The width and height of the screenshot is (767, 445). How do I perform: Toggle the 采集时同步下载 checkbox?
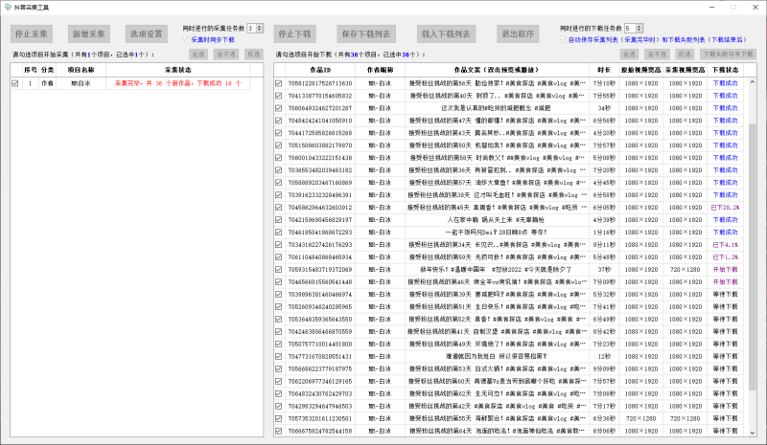[x=186, y=40]
